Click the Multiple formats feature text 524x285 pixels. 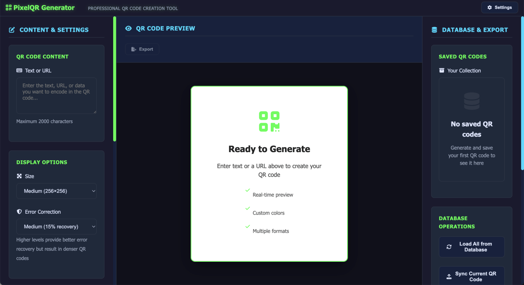(271, 231)
